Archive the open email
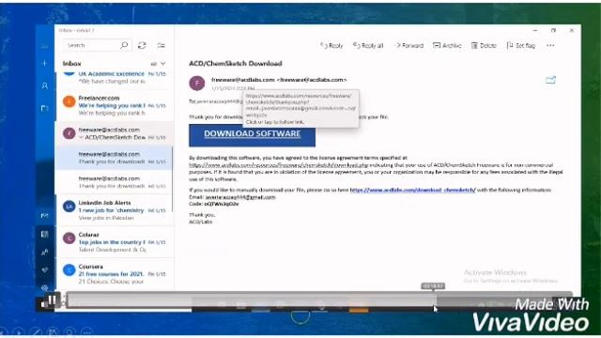Image resolution: width=601 pixels, height=338 pixels. click(447, 46)
